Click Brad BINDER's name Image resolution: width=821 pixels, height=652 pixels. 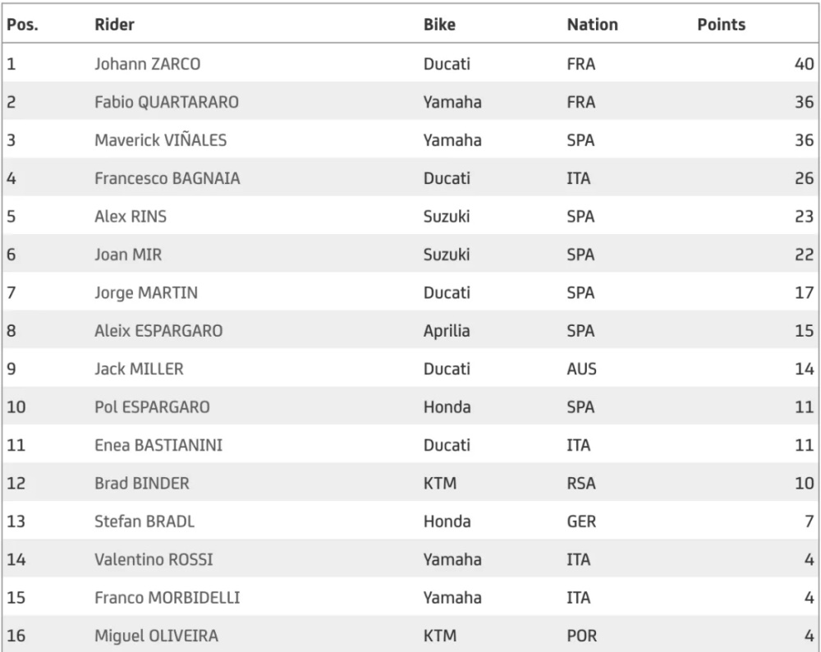(x=142, y=484)
